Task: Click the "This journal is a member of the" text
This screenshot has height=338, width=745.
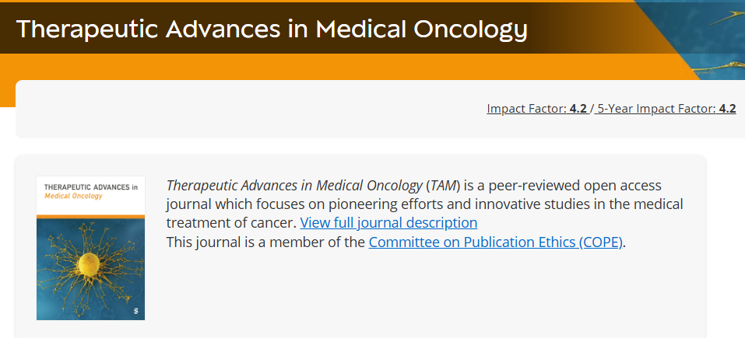Action: (265, 242)
